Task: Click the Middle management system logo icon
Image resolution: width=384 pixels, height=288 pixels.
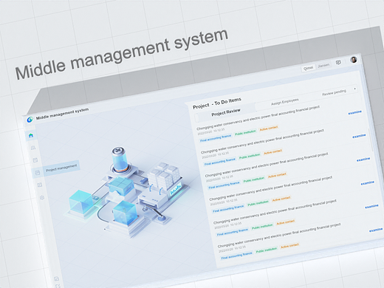Action: (x=30, y=120)
